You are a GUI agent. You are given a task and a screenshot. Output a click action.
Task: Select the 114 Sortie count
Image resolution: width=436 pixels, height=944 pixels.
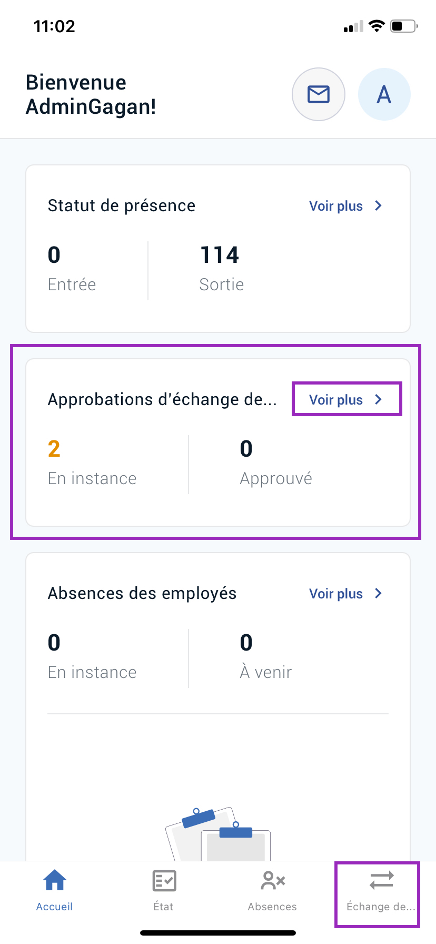220,255
